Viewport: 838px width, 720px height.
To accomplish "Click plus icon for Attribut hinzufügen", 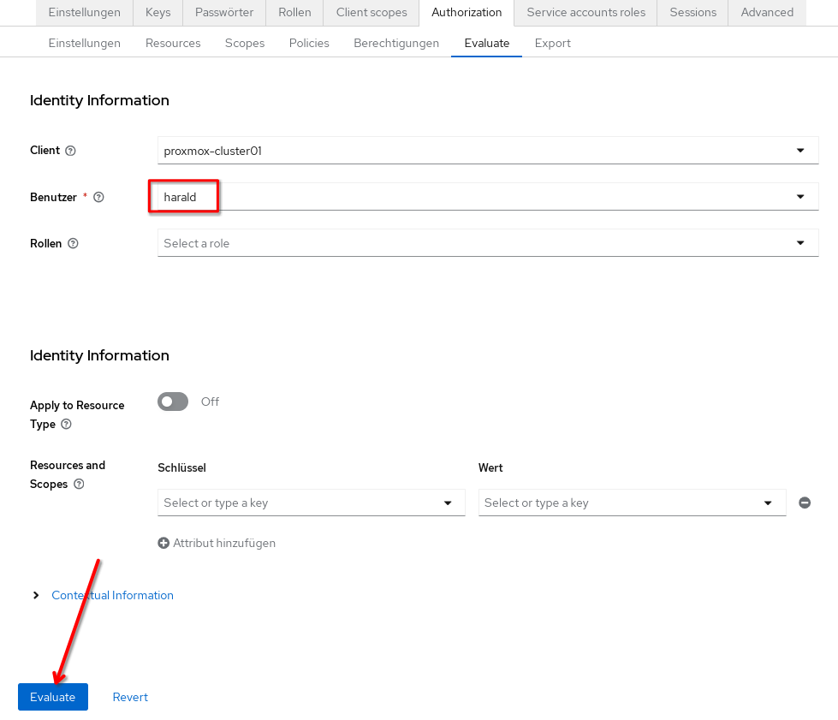I will [163, 543].
